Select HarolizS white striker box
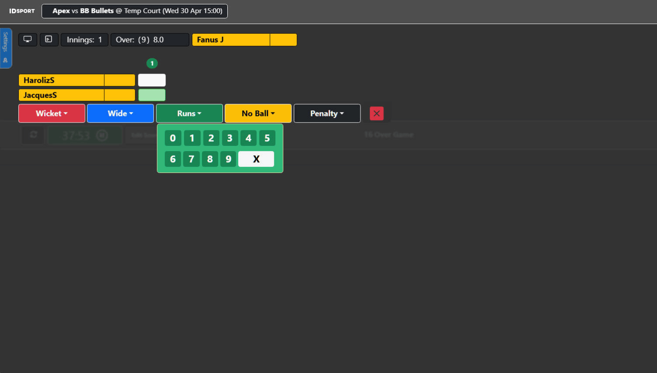 (x=152, y=80)
